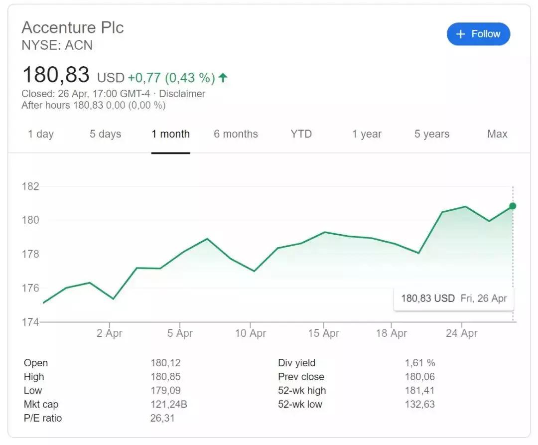The width and height of the screenshot is (538, 445).
Task: Open the Disclaimer link
Action: (182, 94)
